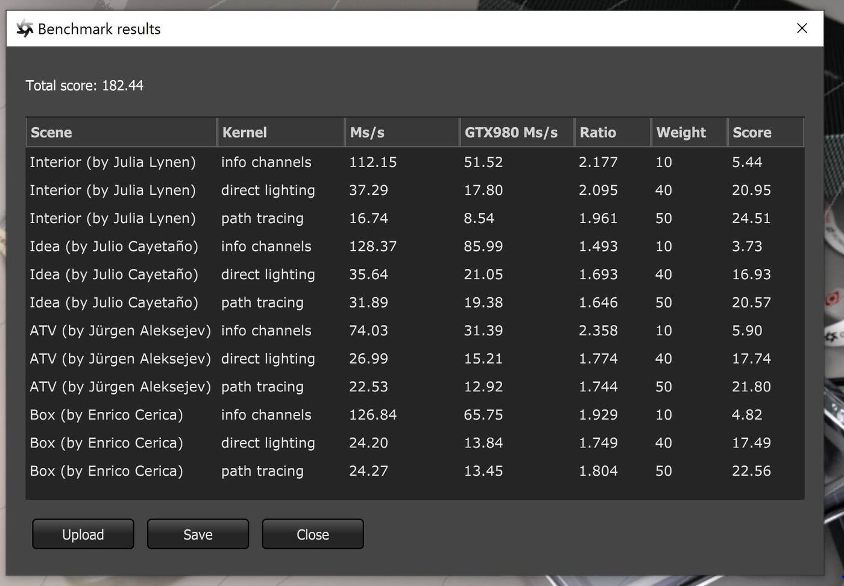Sort by the Scene column header
The image size is (844, 586).
(121, 133)
